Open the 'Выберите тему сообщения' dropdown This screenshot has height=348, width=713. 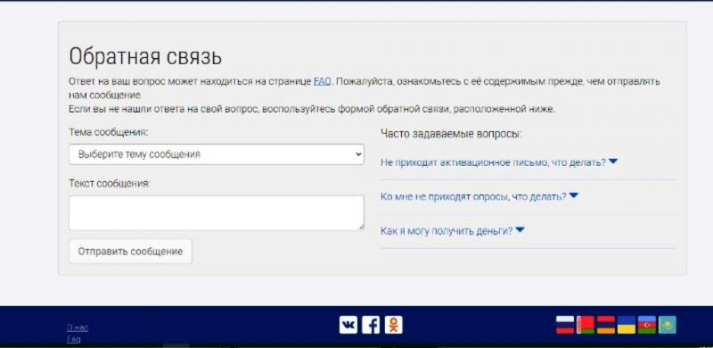217,154
